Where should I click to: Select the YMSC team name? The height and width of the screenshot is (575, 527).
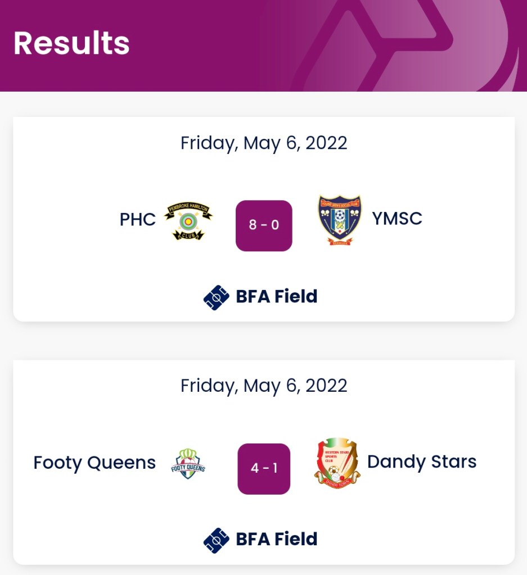tap(397, 219)
